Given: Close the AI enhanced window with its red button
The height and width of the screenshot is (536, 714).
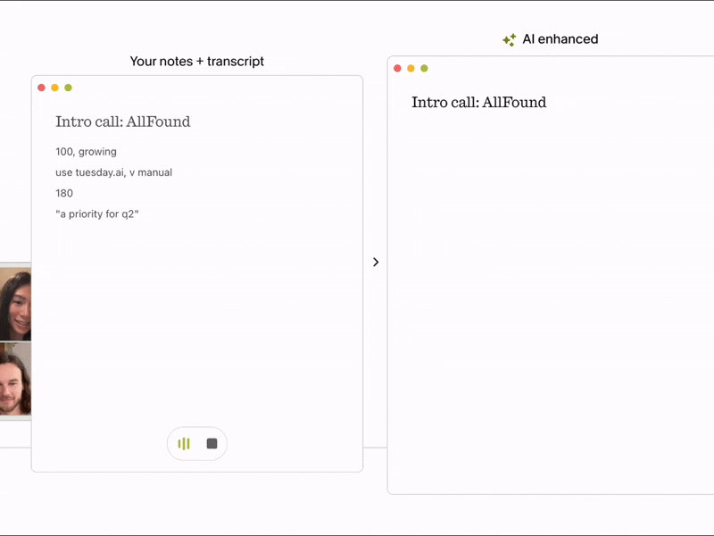Looking at the screenshot, I should (397, 68).
